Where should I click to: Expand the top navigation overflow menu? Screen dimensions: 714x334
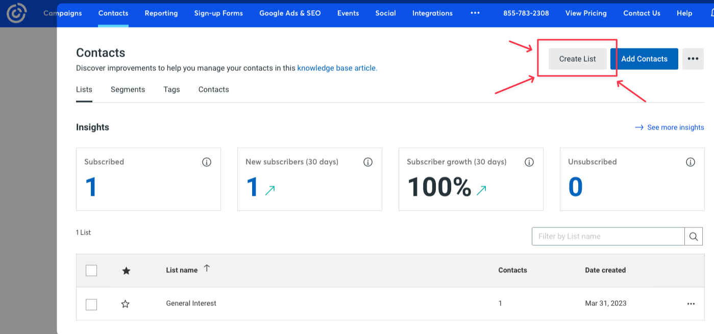pos(475,13)
